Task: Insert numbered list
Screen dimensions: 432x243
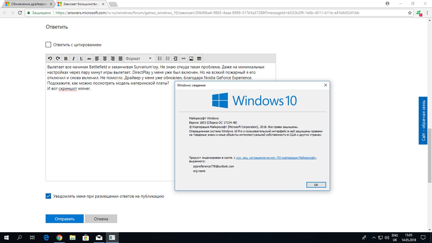Action: tap(168, 58)
